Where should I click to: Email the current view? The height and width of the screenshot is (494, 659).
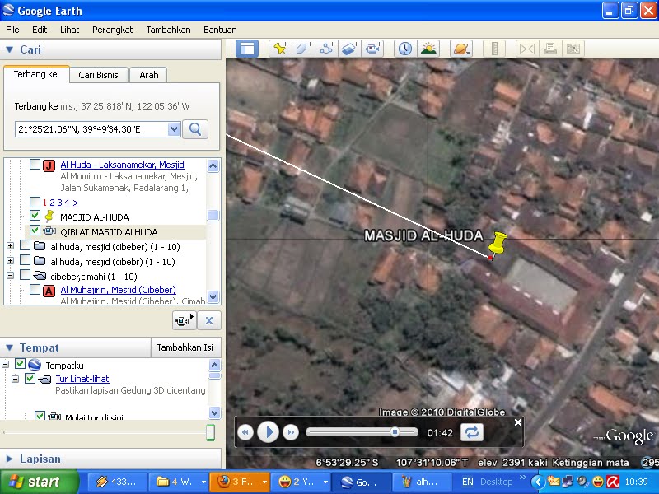(527, 49)
